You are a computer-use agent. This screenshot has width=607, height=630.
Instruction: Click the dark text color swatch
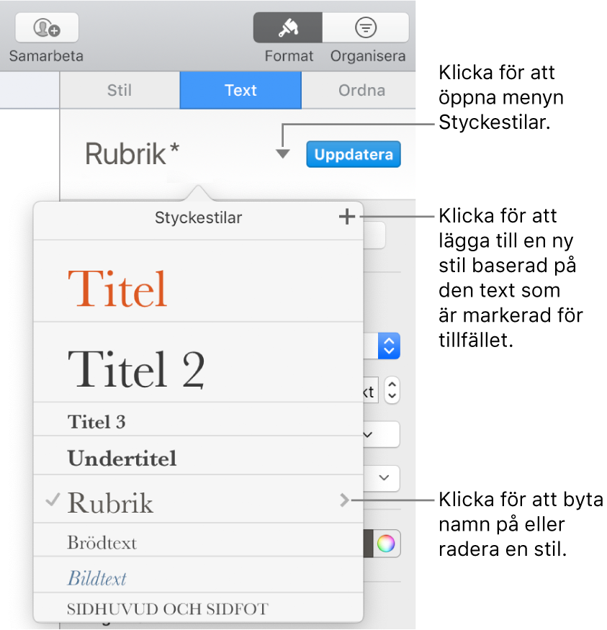tap(369, 544)
